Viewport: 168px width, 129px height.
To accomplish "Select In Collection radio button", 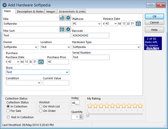I will click(8, 106).
